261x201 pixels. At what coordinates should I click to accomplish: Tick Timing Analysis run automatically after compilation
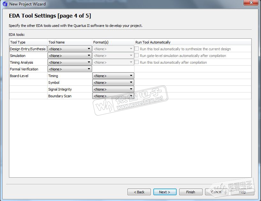(x=137, y=62)
